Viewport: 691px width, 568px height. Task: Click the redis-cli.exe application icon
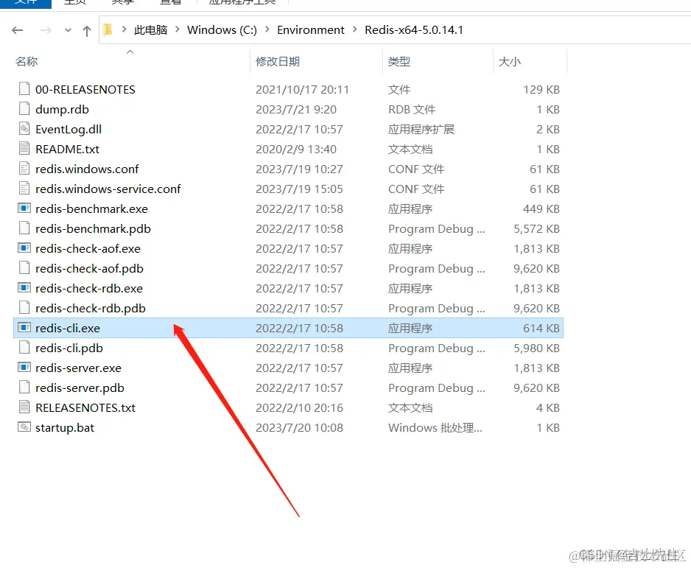[x=24, y=327]
